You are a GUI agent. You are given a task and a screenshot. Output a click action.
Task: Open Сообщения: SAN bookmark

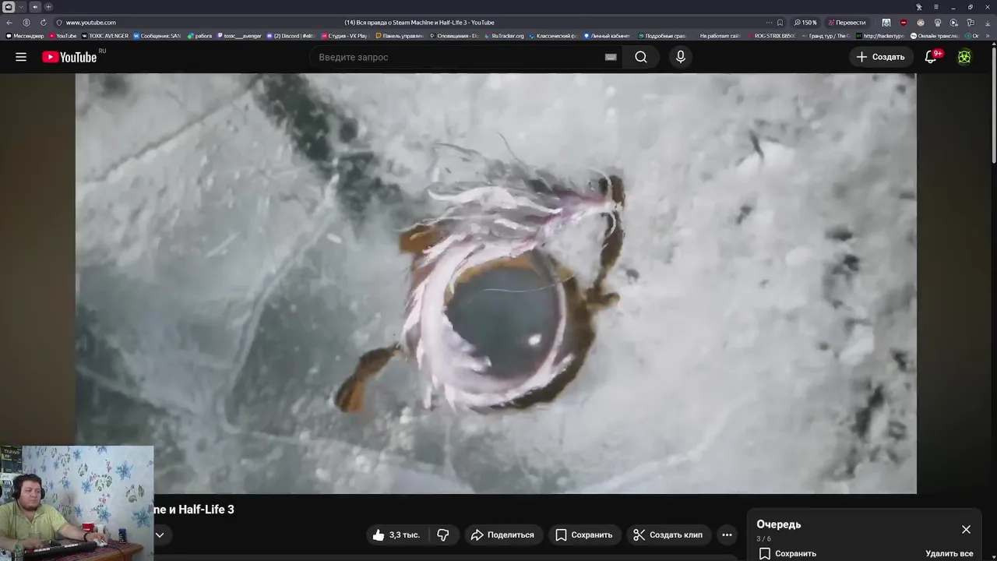tap(157, 36)
